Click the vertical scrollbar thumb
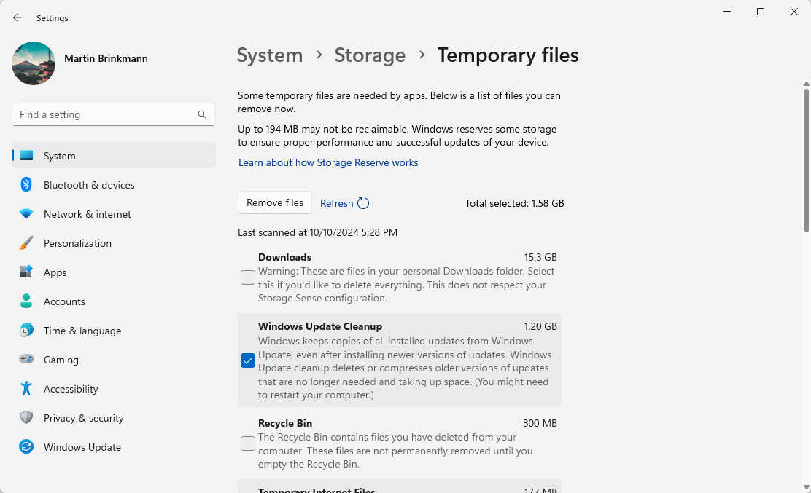 pyautogui.click(x=807, y=160)
